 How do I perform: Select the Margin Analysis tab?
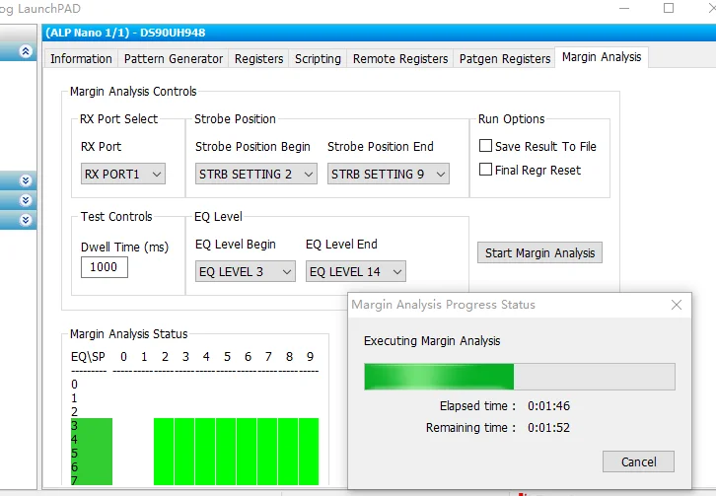[602, 57]
